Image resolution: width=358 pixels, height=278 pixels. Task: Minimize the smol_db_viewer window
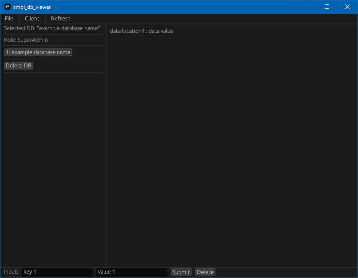point(307,7)
